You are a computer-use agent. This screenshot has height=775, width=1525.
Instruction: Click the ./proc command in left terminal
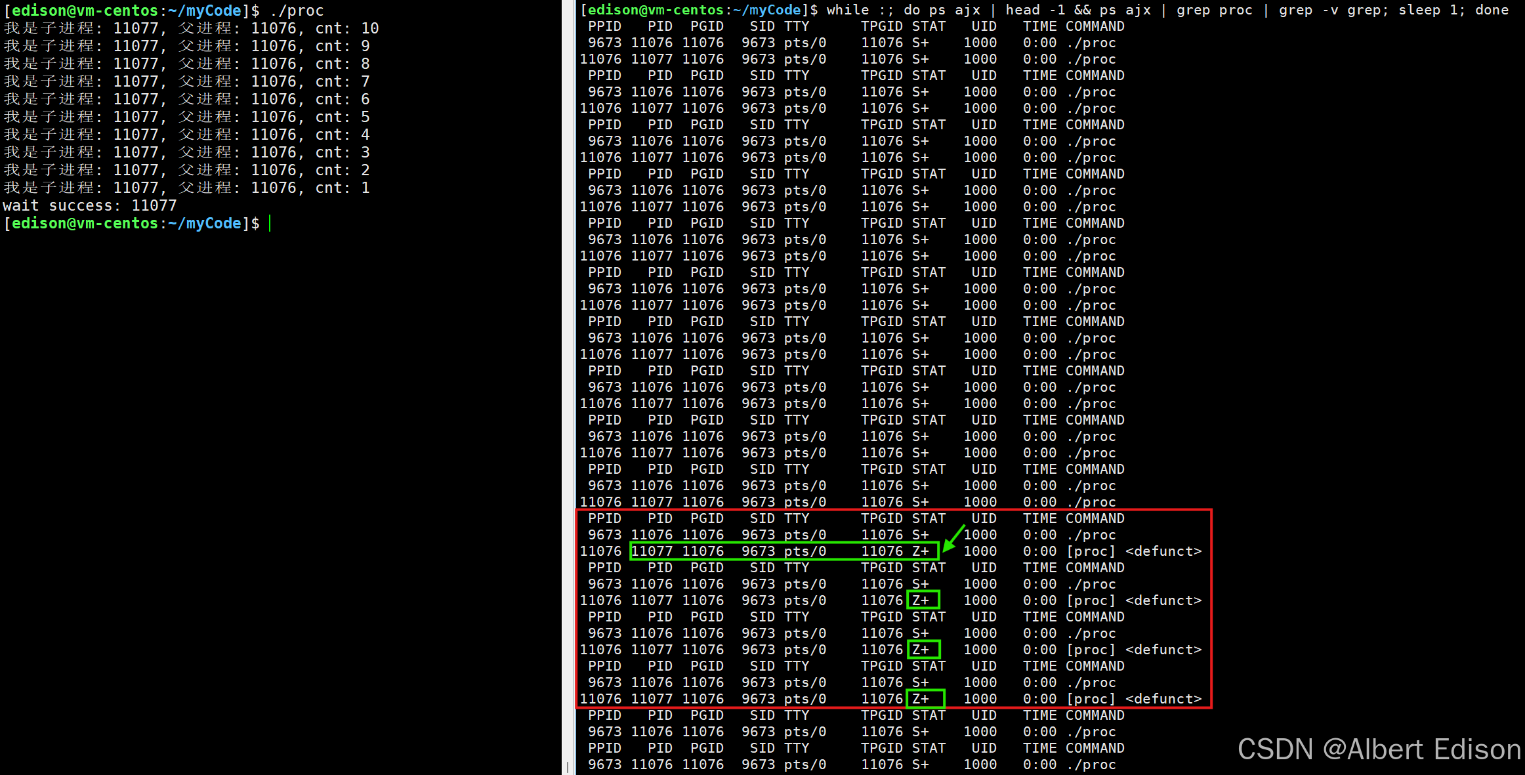[x=297, y=11]
